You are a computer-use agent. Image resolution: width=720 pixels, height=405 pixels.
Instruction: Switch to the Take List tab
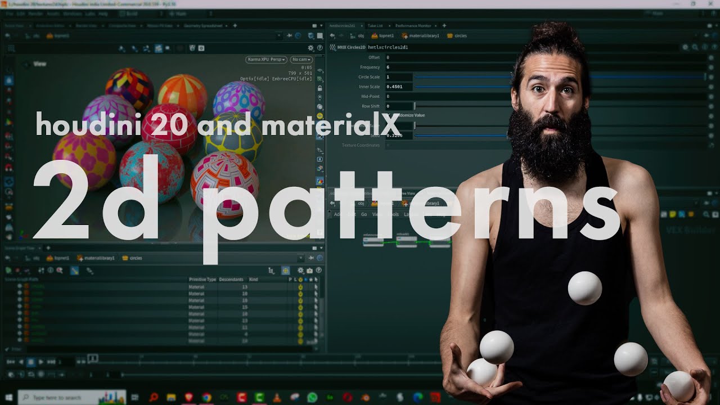(x=375, y=25)
